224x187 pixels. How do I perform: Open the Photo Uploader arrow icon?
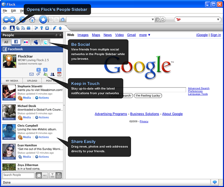tap(60, 28)
